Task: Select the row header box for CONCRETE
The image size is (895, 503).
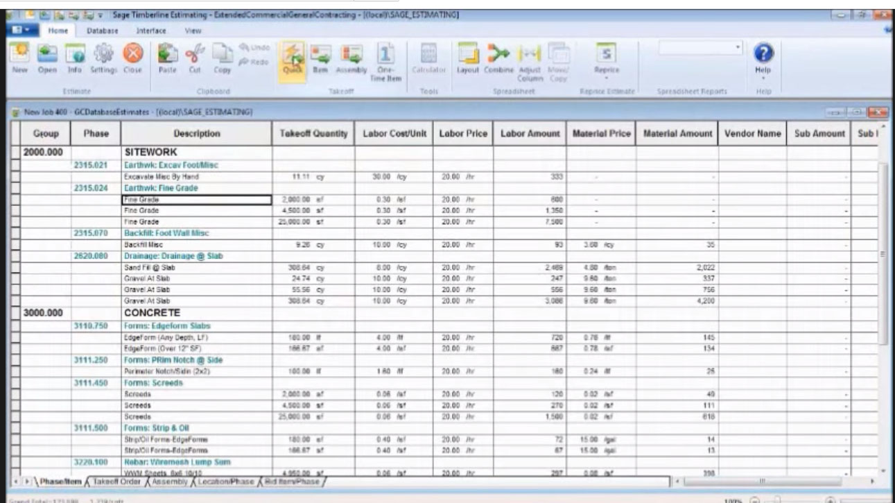Action: click(17, 312)
